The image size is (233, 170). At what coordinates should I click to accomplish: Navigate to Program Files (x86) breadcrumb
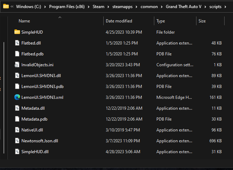tap(67, 7)
